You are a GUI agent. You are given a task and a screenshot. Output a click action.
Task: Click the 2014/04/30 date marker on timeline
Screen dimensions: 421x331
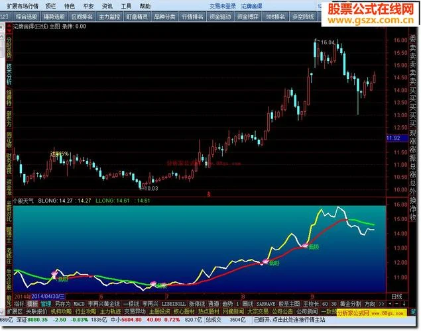click(48, 297)
